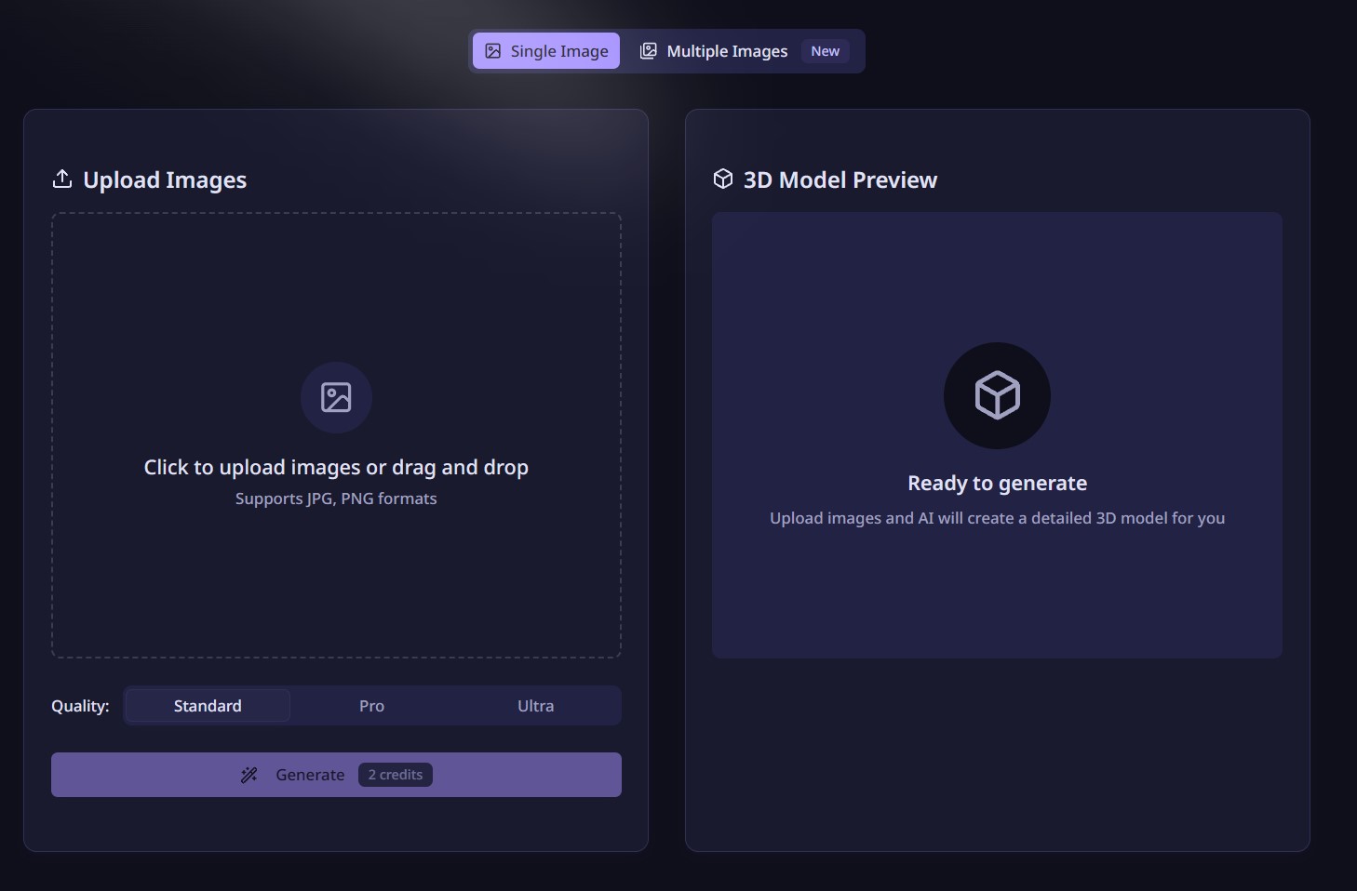Image resolution: width=1357 pixels, height=891 pixels.
Task: Click the New badge on Multiple Images
Action: [825, 51]
